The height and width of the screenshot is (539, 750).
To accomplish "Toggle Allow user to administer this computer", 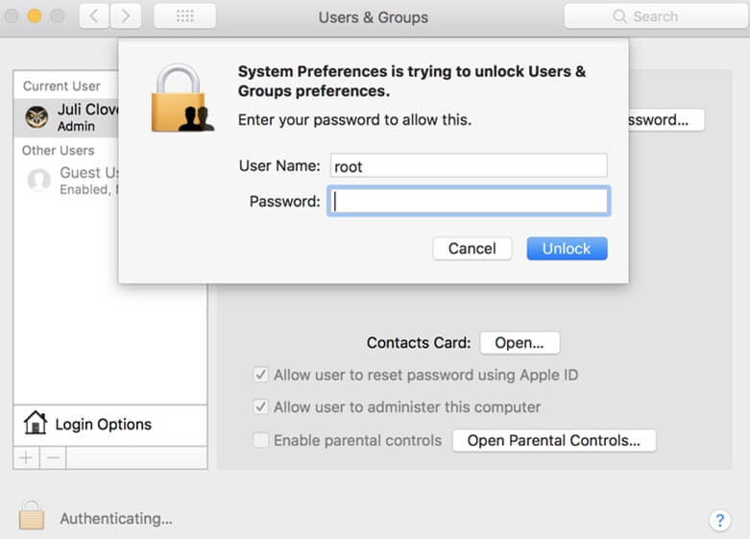I will (260, 406).
